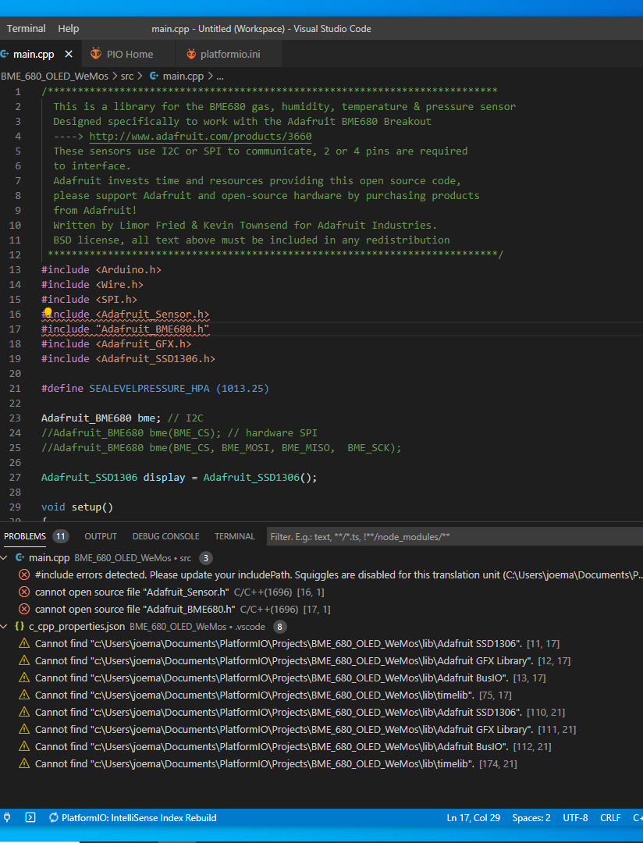Open the DEBUG CONSOLE panel tab
This screenshot has width=643, height=843.
[165, 536]
